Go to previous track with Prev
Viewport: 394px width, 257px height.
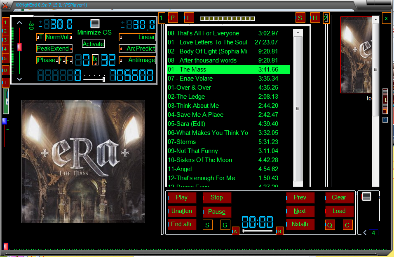(300, 197)
